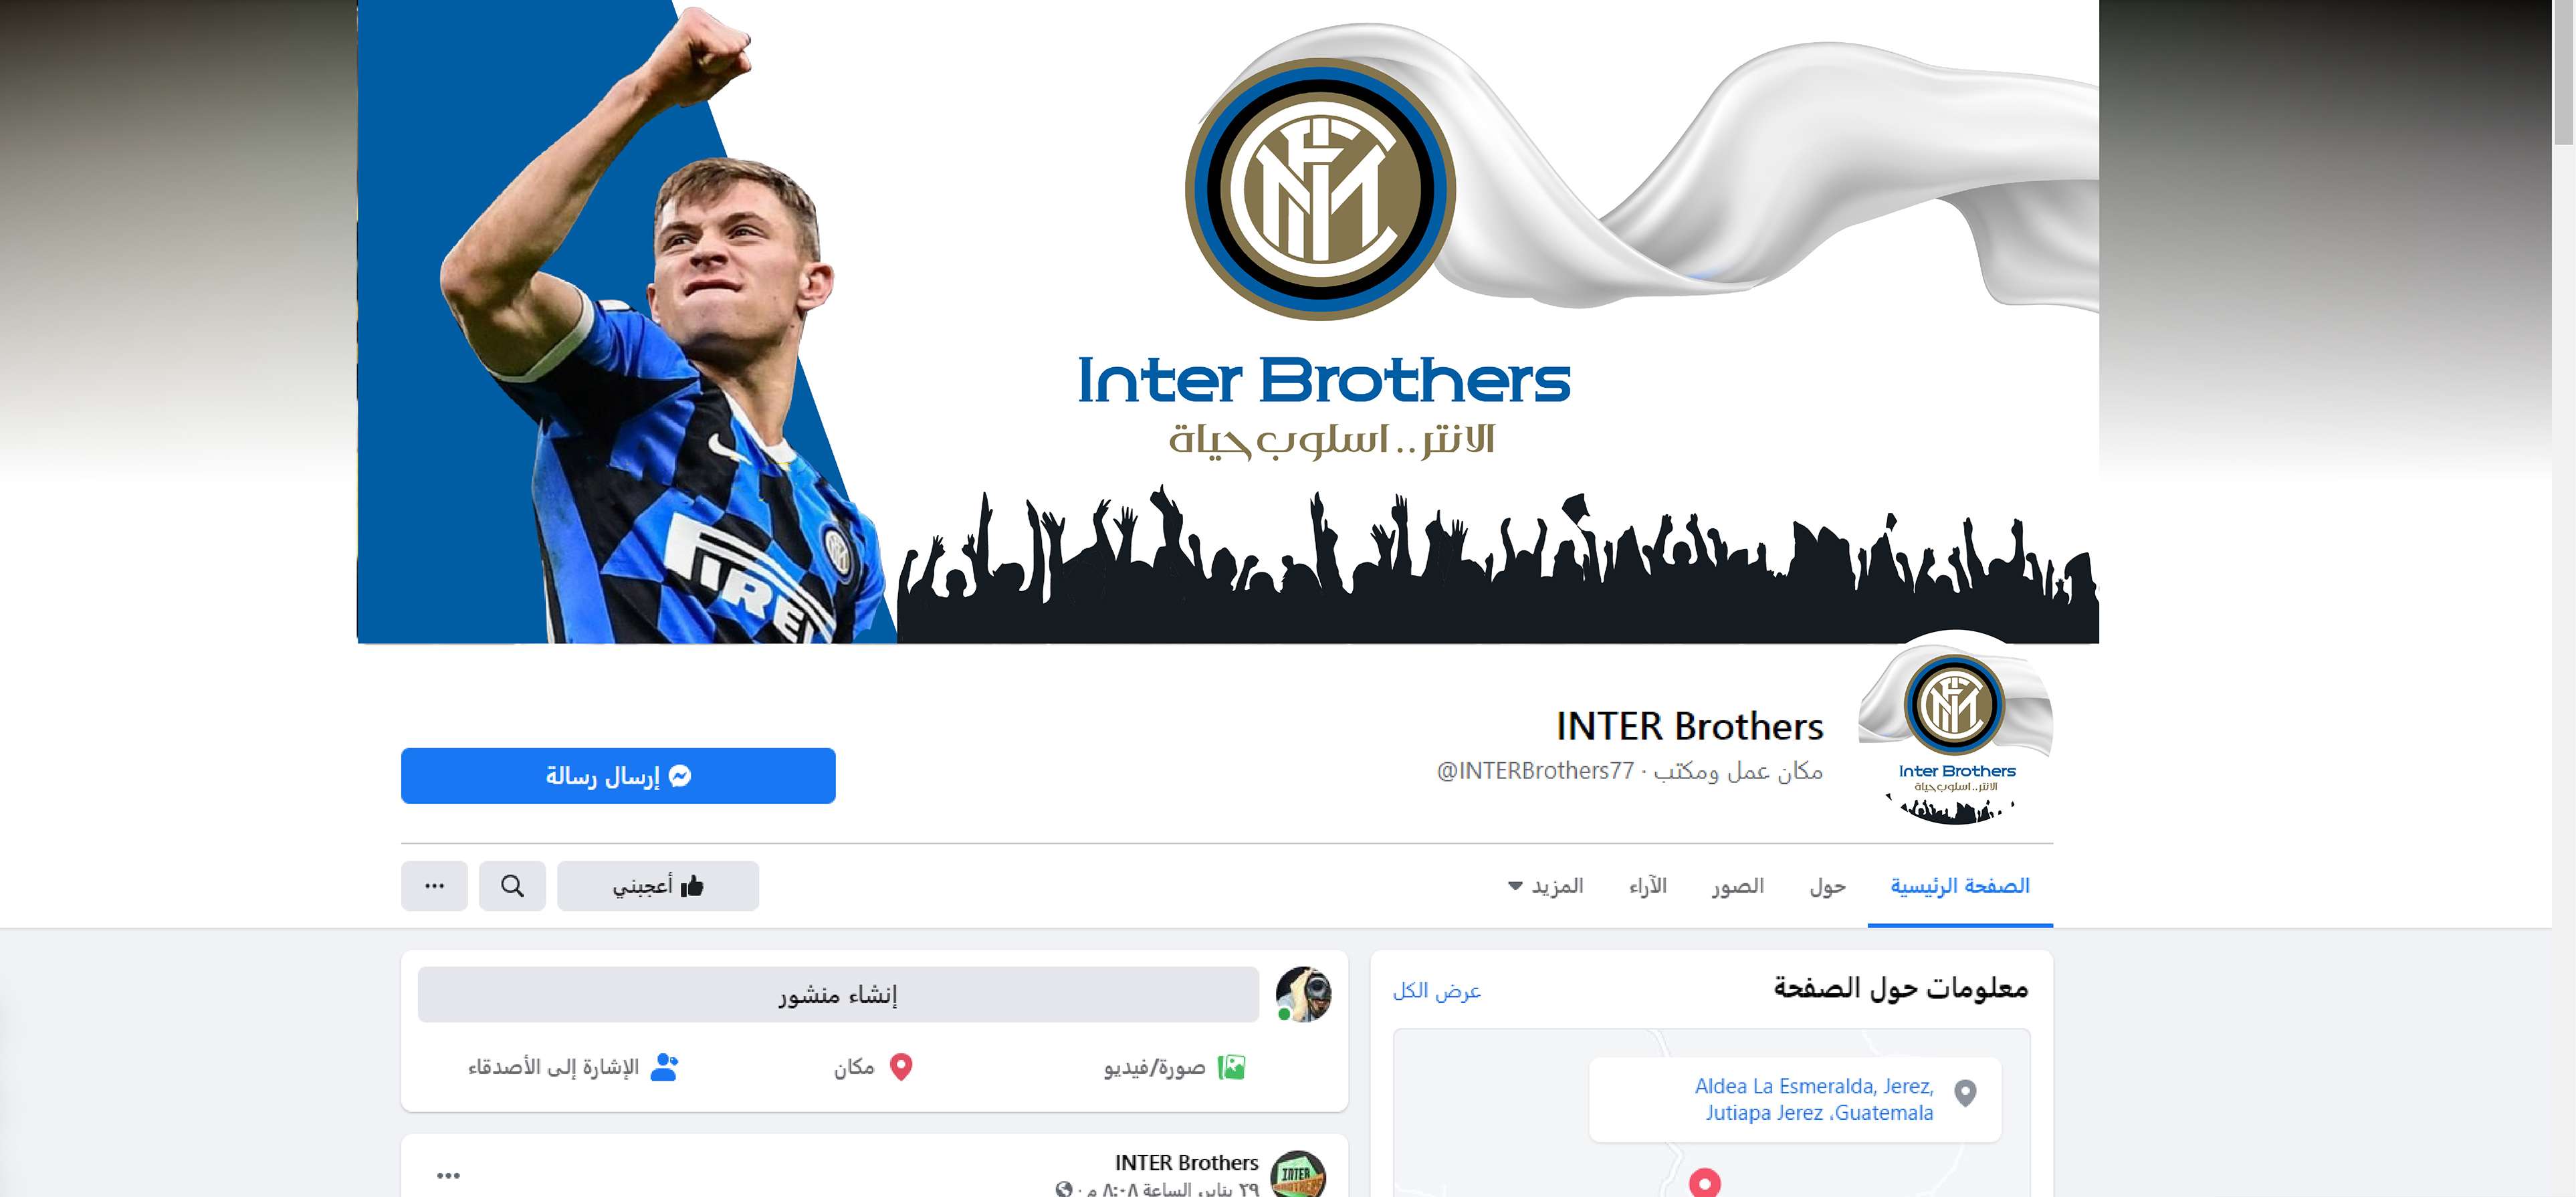Click the red location pin مكان icon
This screenshot has height=1197, width=2576.
click(x=901, y=1068)
